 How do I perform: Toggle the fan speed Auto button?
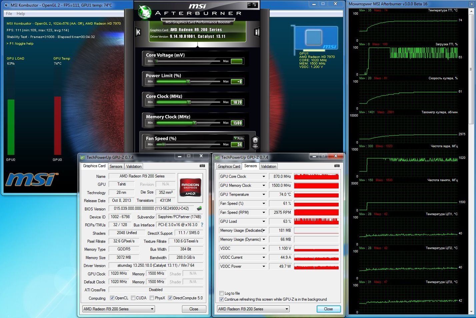(239, 138)
